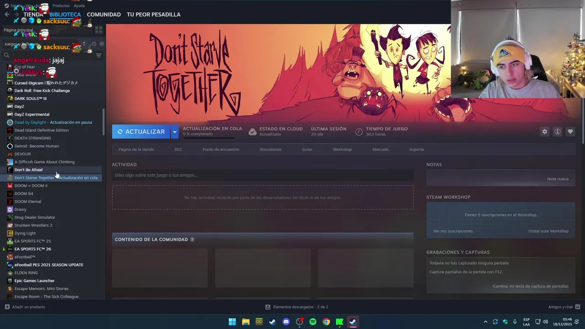Click Elementos descargados status text
The height and width of the screenshot is (329, 585).
pyautogui.click(x=301, y=307)
